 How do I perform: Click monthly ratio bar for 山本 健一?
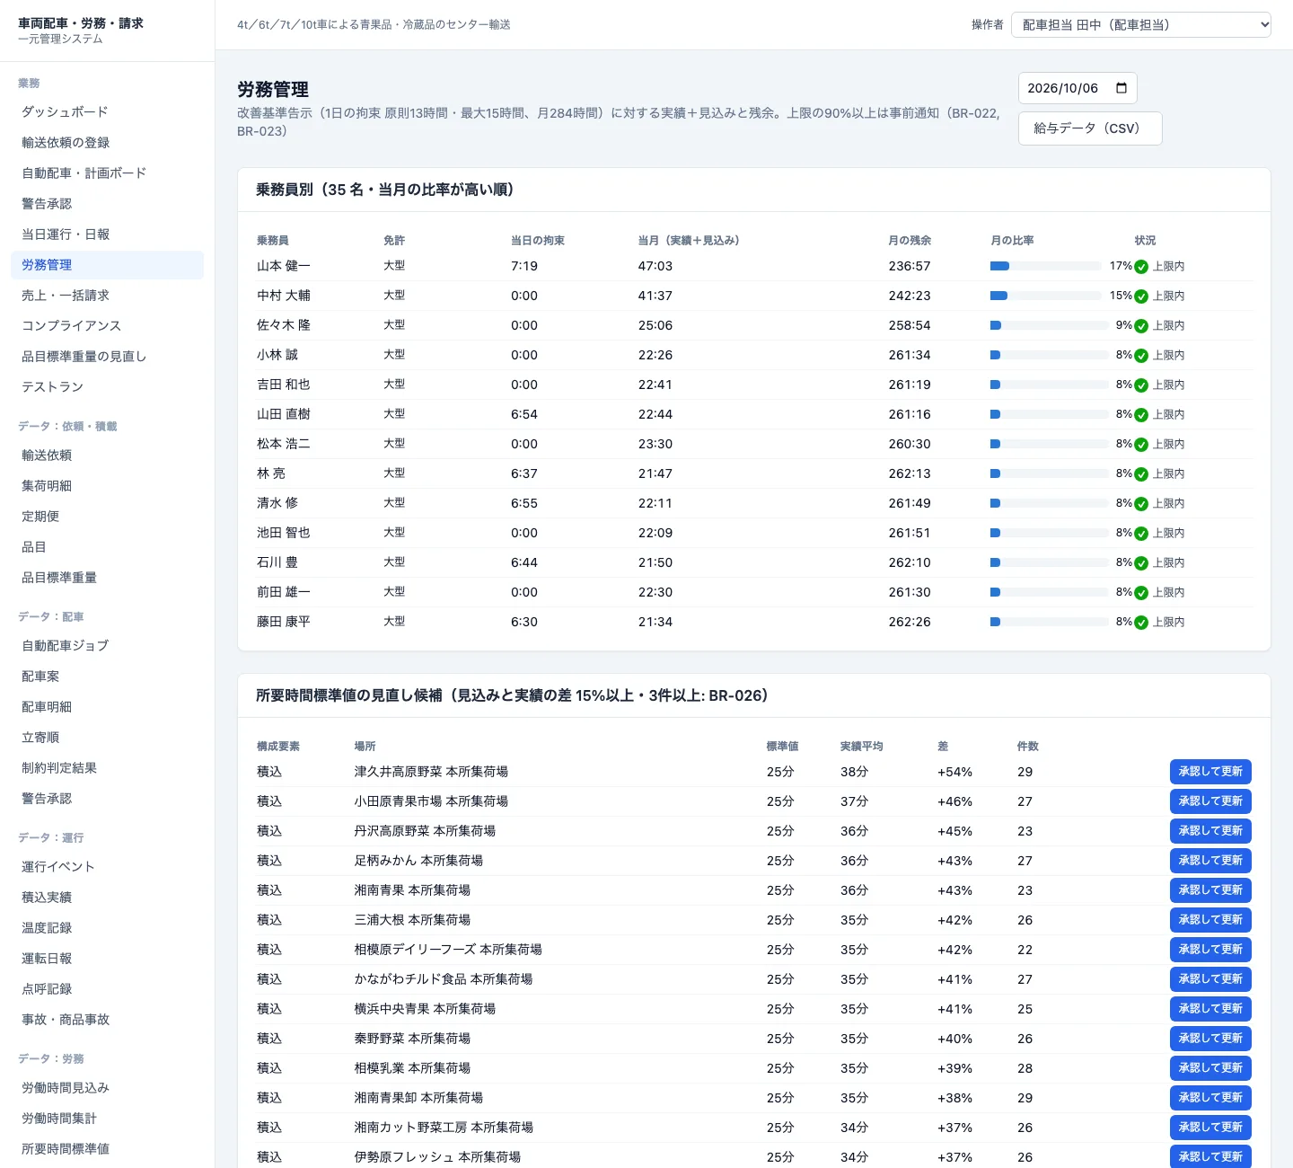point(1045,266)
